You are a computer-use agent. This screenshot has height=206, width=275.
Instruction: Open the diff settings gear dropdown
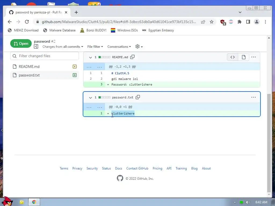[x=139, y=46]
